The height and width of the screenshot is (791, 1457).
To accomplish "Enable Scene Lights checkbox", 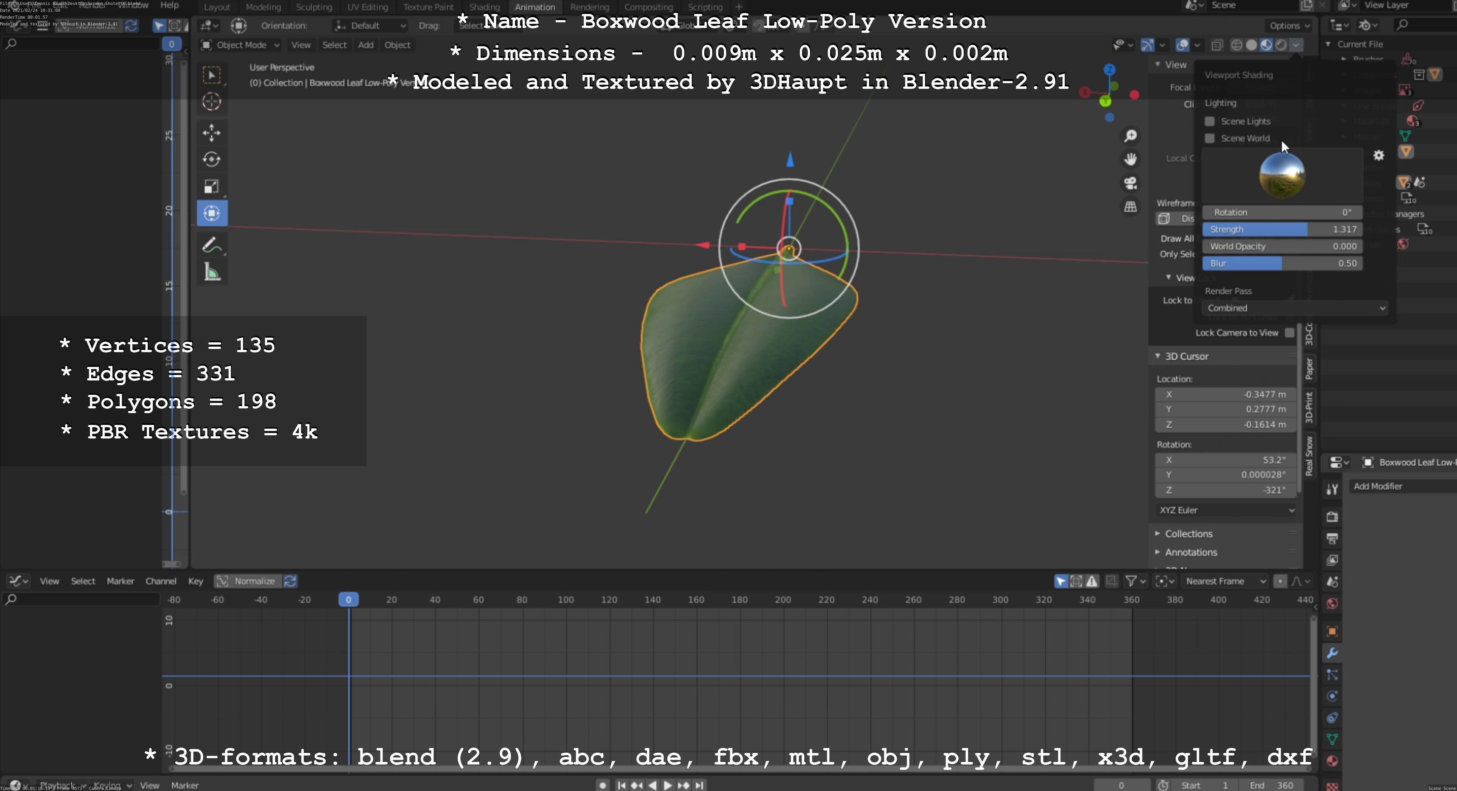I will 1210,121.
